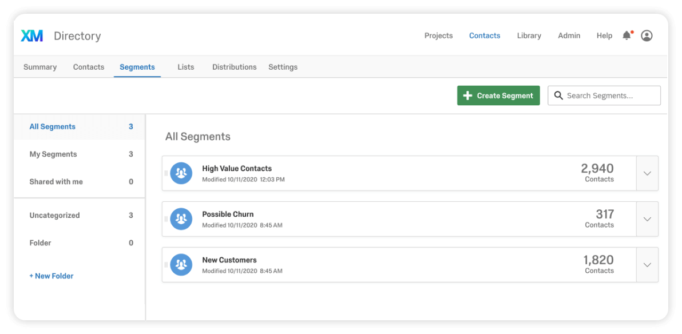Expand the New Customers dropdown chevron
Image resolution: width=682 pixels, height=334 pixels.
coord(647,264)
